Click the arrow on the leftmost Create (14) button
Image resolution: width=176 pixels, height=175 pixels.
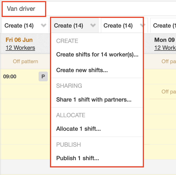click(43, 26)
